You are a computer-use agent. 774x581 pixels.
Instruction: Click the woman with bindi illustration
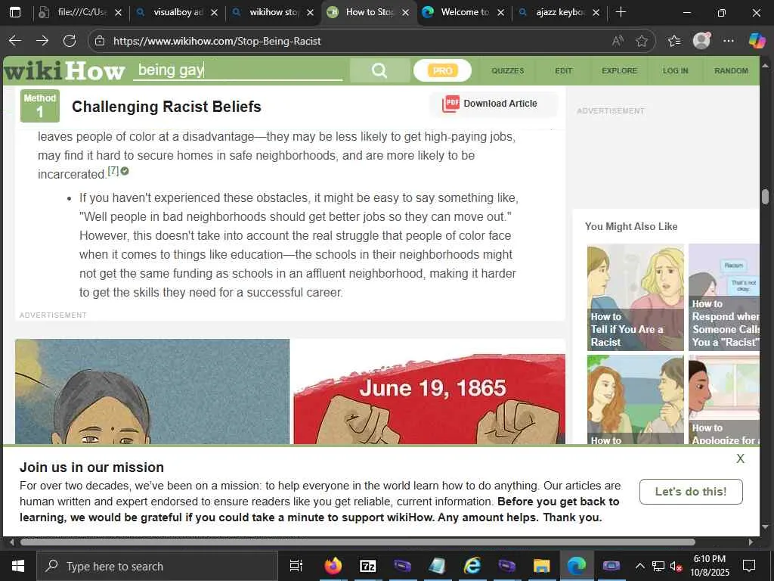[x=152, y=391]
